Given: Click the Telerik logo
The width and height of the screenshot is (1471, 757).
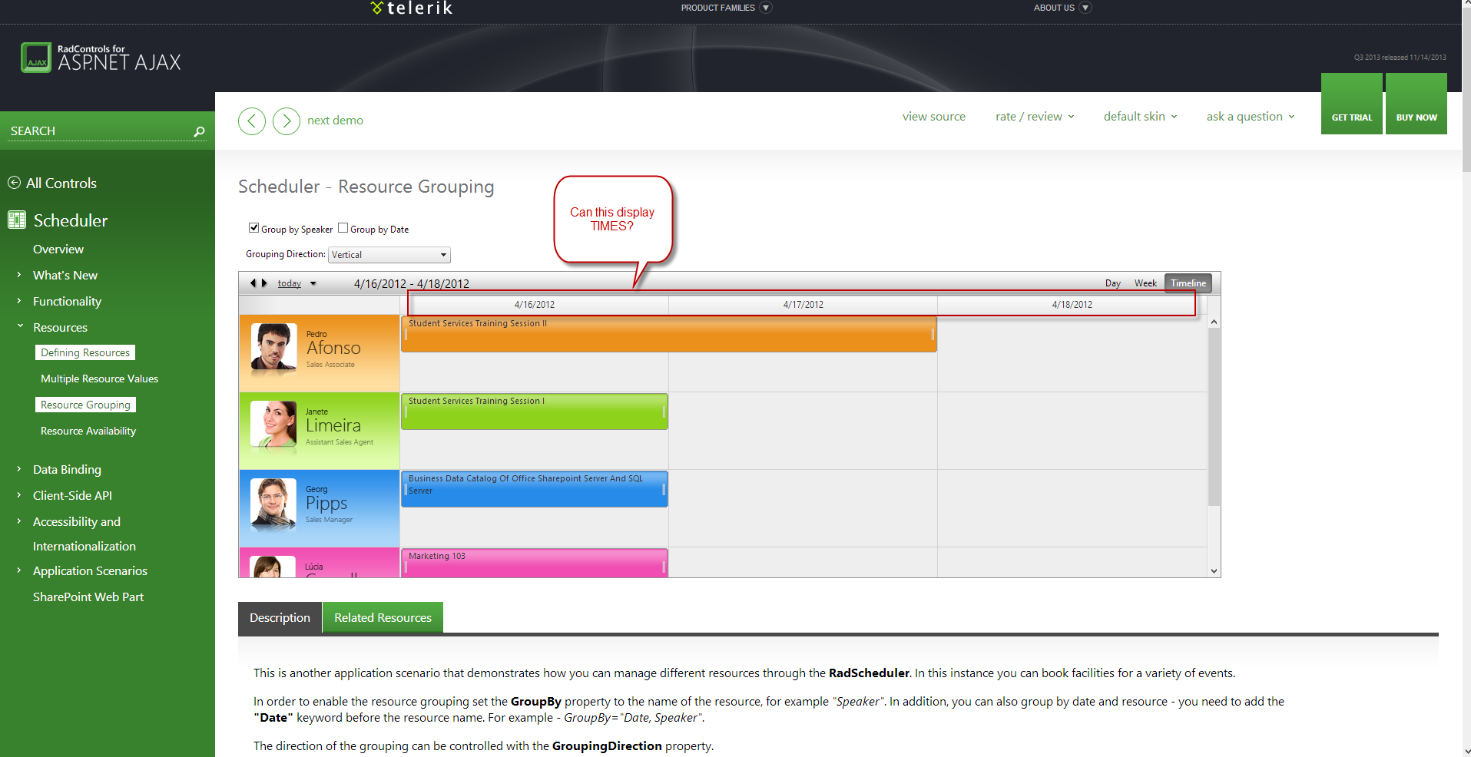Looking at the screenshot, I should (412, 8).
